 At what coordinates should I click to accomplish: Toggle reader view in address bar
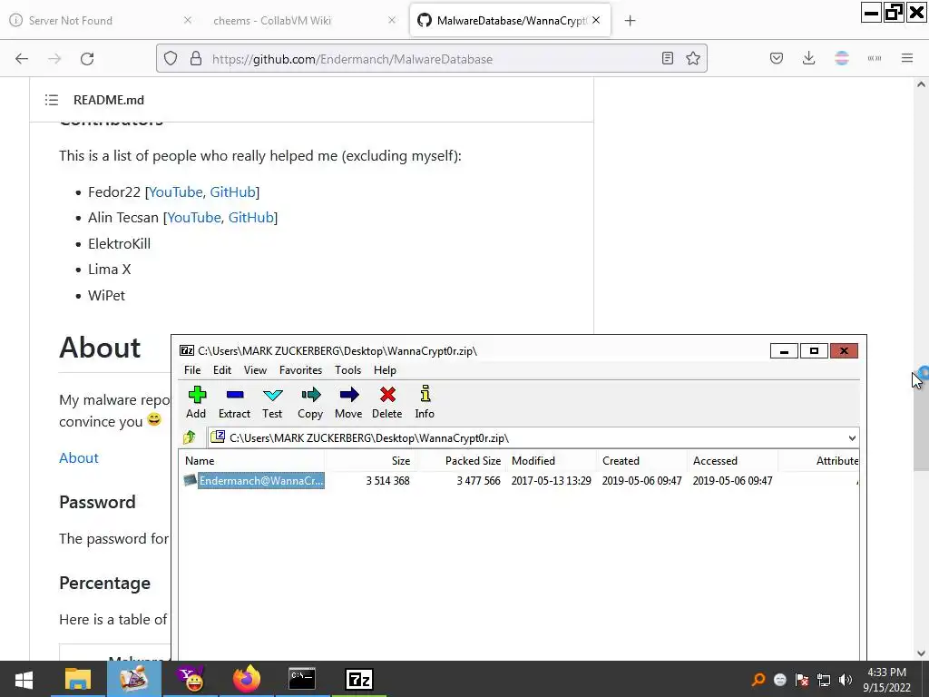668,58
